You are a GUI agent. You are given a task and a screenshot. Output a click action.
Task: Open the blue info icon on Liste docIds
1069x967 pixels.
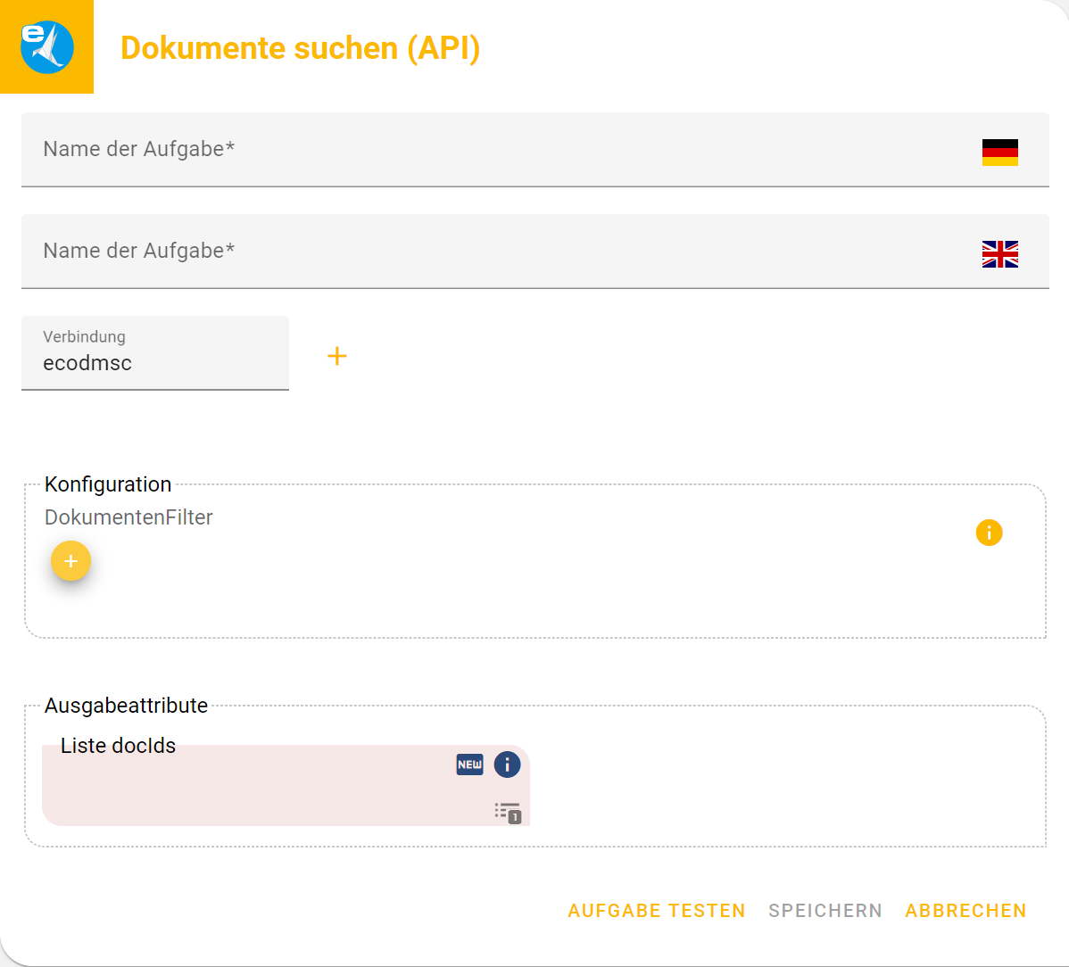point(507,765)
